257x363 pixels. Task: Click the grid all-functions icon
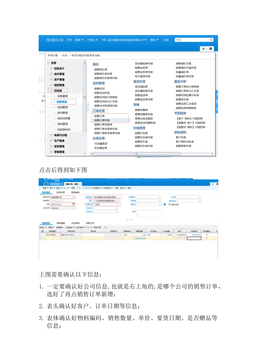click(210, 49)
